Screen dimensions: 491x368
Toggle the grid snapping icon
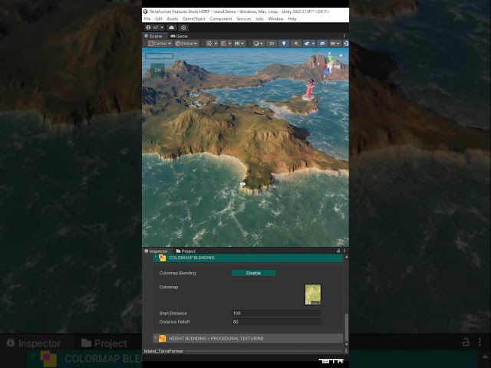click(223, 44)
